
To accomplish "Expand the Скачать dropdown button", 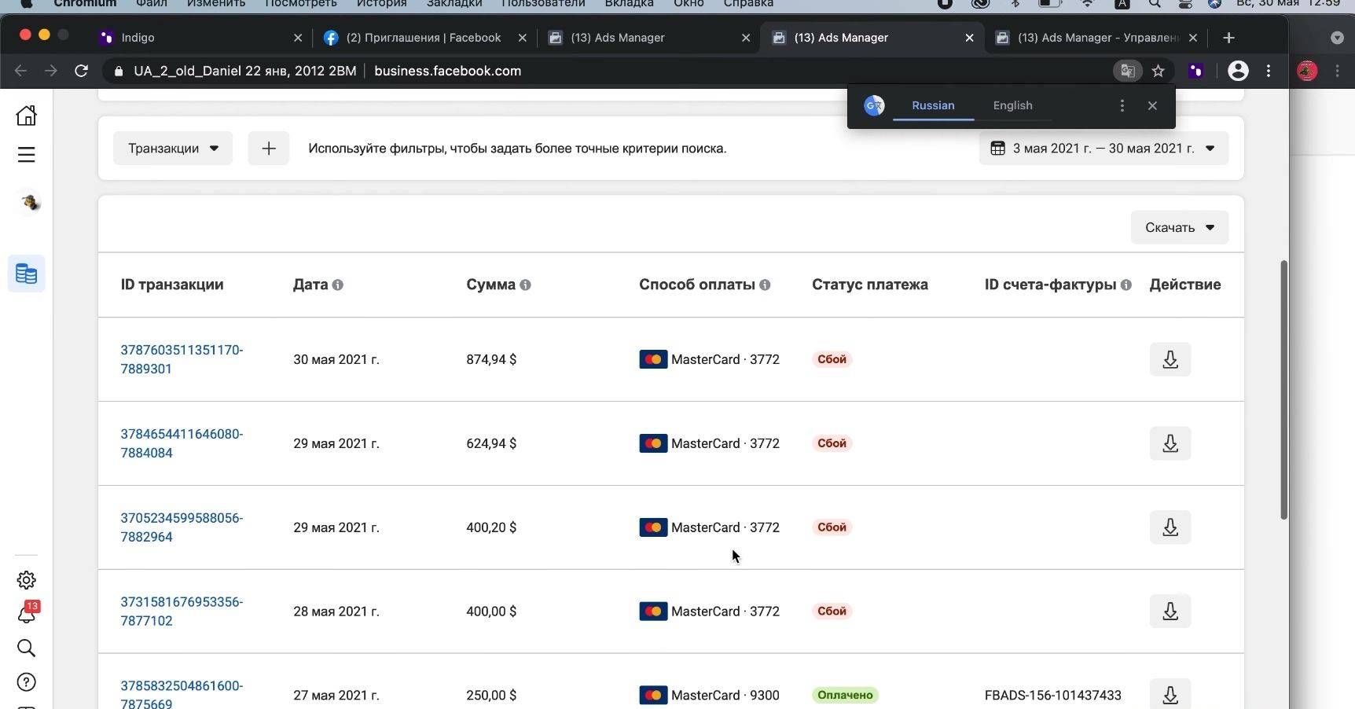I will point(1179,228).
